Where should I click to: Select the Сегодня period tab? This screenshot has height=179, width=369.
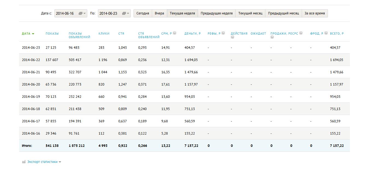(x=143, y=13)
